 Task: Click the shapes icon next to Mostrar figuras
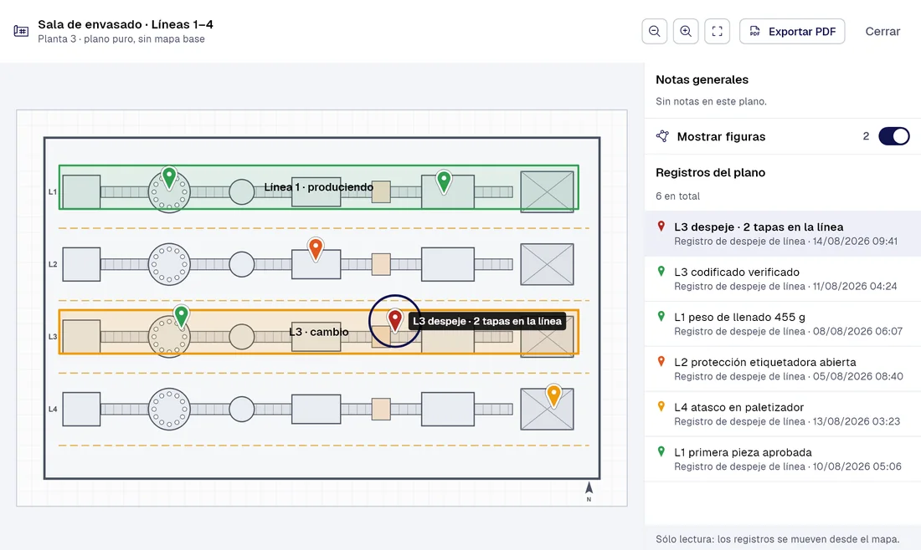(662, 136)
